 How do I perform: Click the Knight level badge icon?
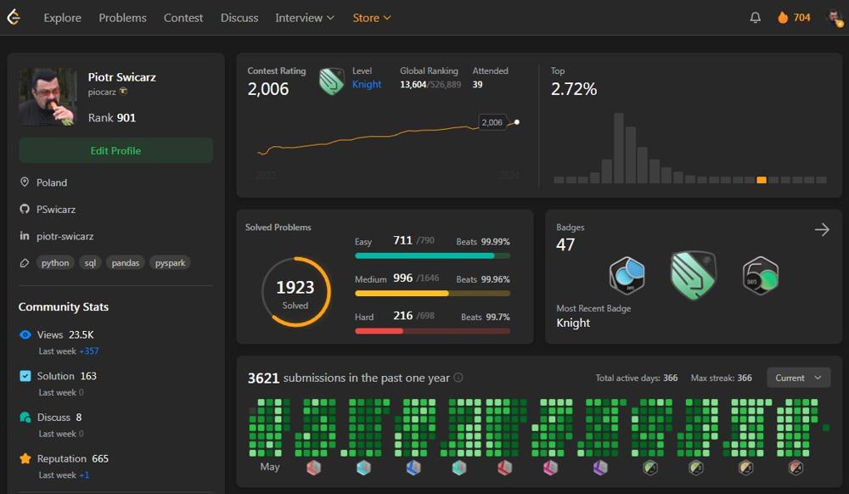pos(331,81)
